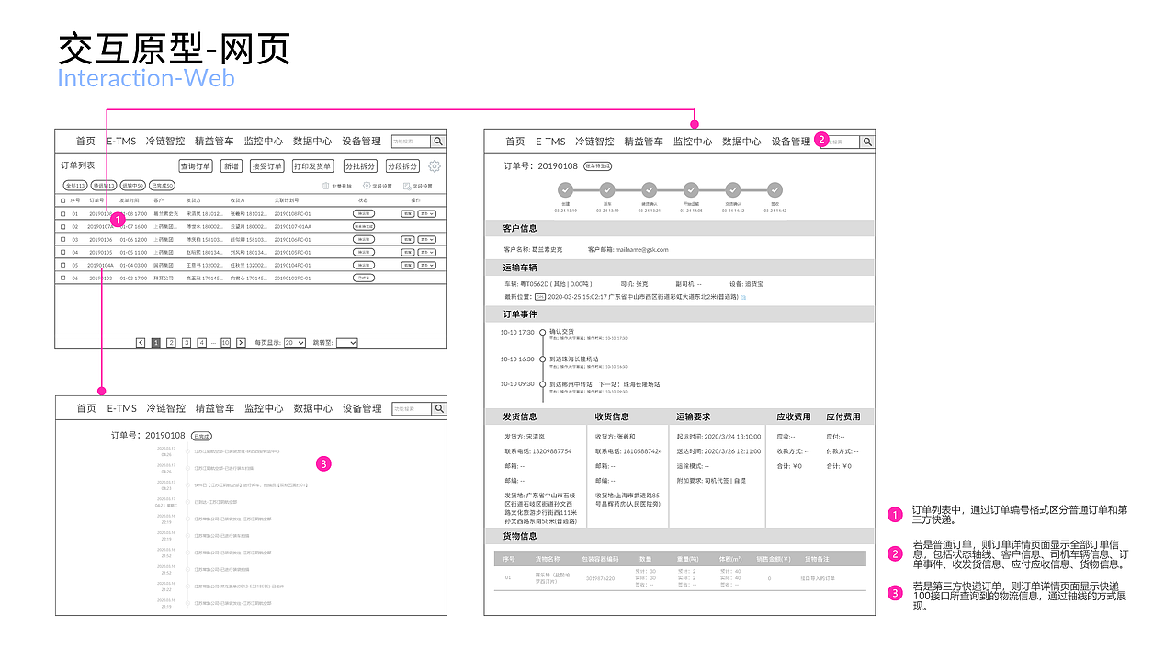Check the checkbox for order 20190103
The height and width of the screenshot is (661, 1176).
(62, 277)
